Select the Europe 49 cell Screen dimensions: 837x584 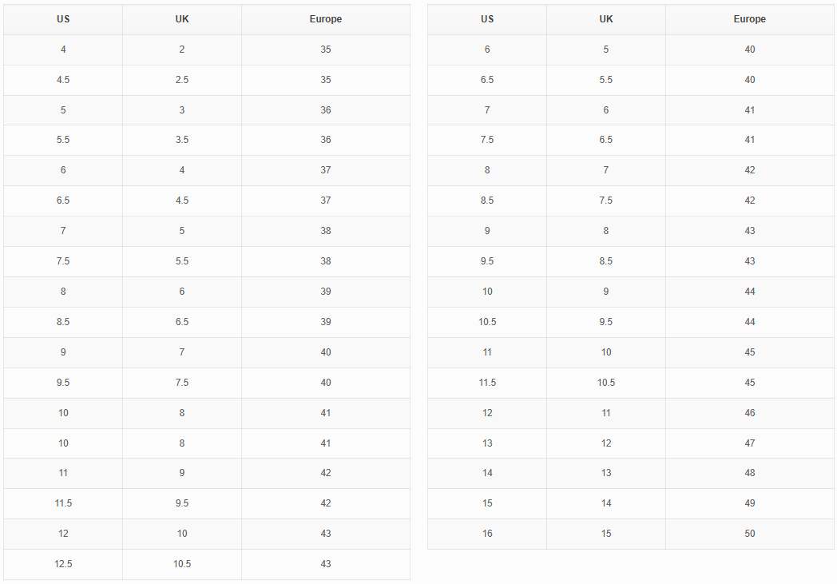coord(750,503)
